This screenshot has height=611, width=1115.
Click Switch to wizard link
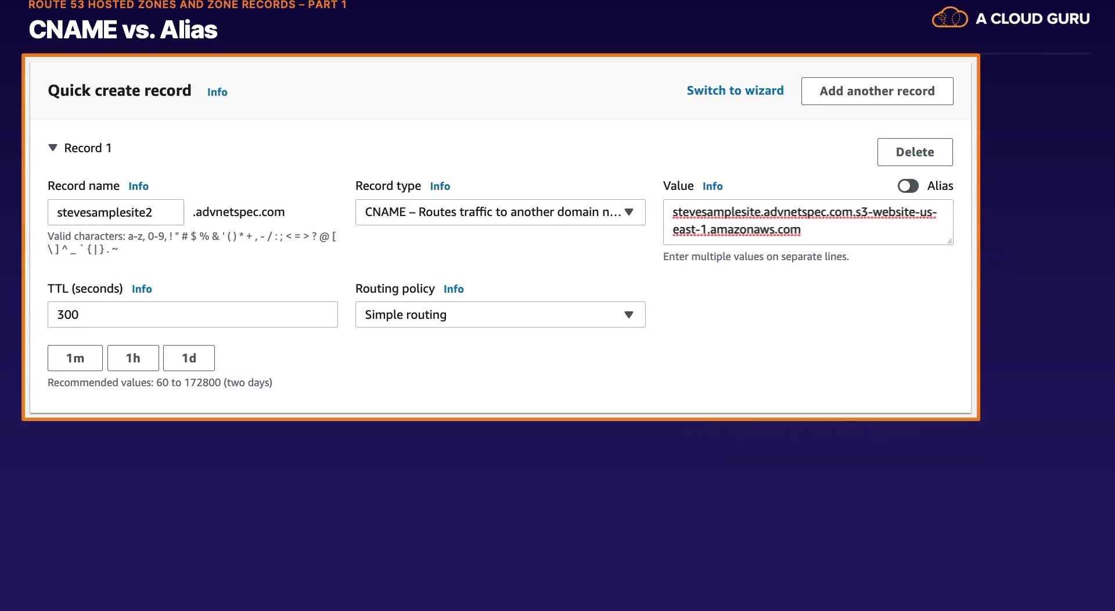click(735, 91)
